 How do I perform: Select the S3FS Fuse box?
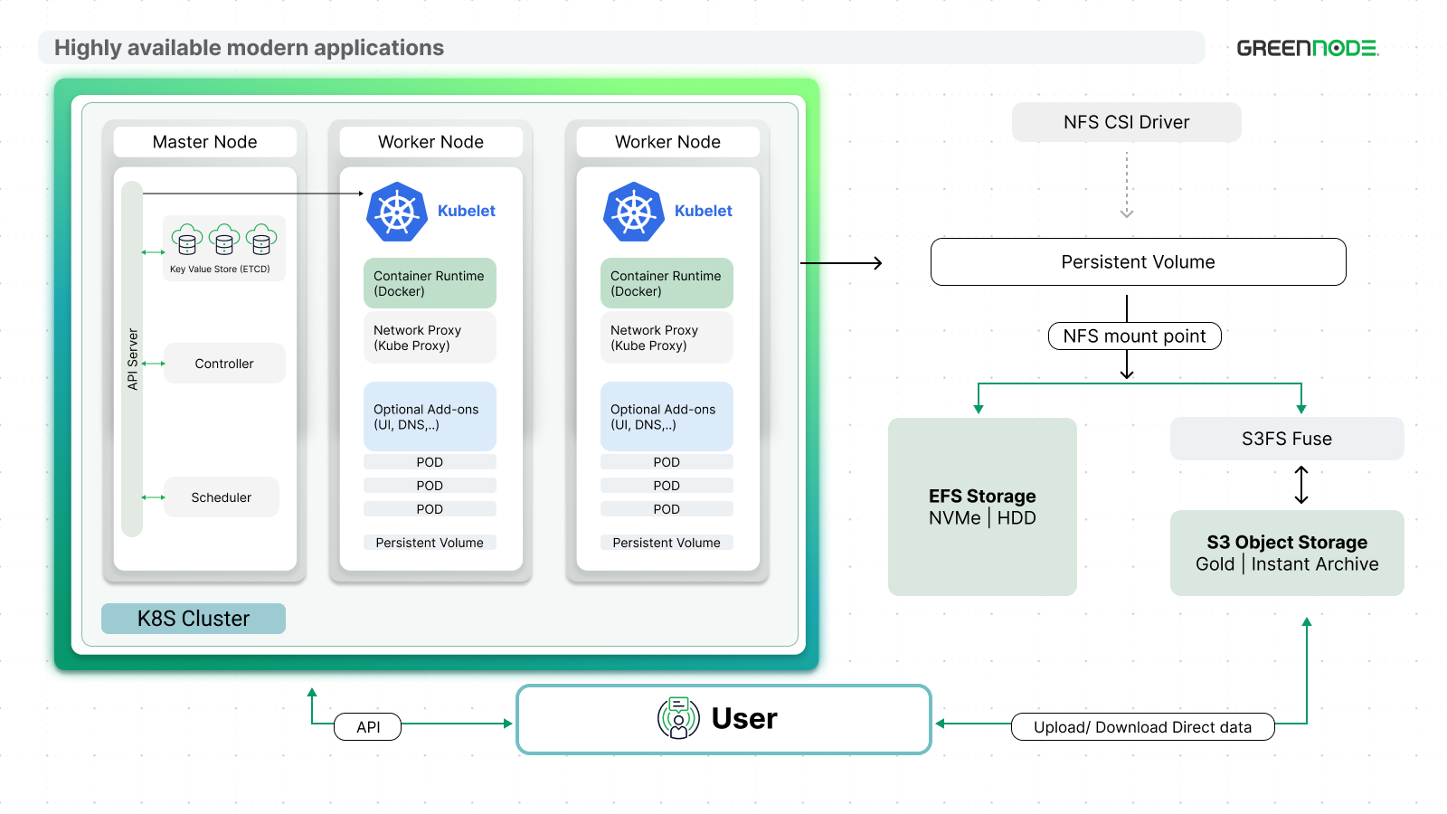coord(1287,439)
